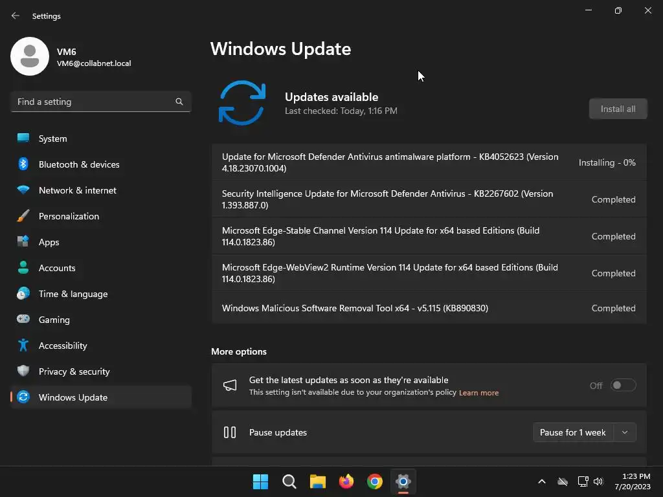663x497 pixels.
Task: Click the System monitor icon in sidebar
Action: pyautogui.click(x=23, y=138)
